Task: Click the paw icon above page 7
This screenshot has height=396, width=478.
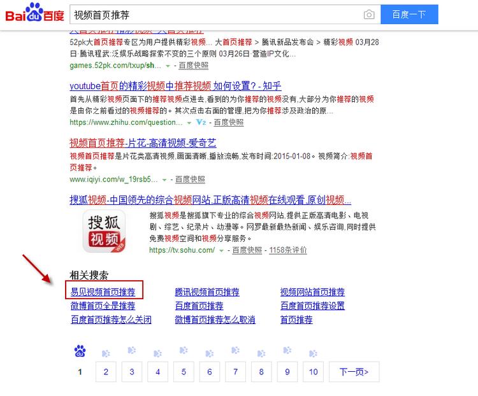Action: point(235,350)
